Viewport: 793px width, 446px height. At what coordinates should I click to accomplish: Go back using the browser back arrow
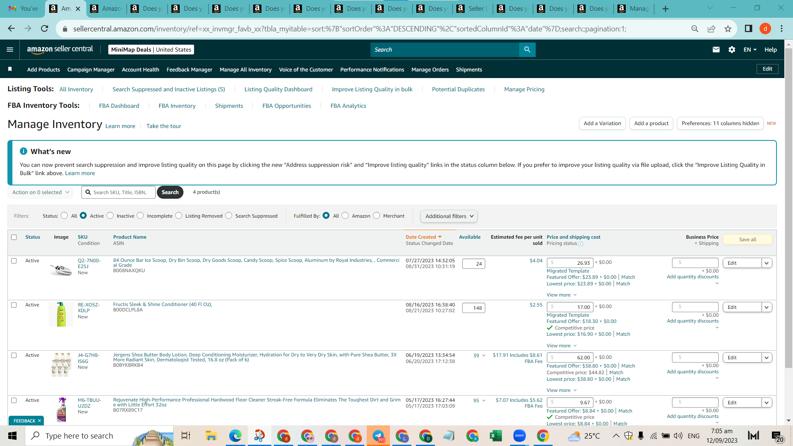tap(11, 28)
